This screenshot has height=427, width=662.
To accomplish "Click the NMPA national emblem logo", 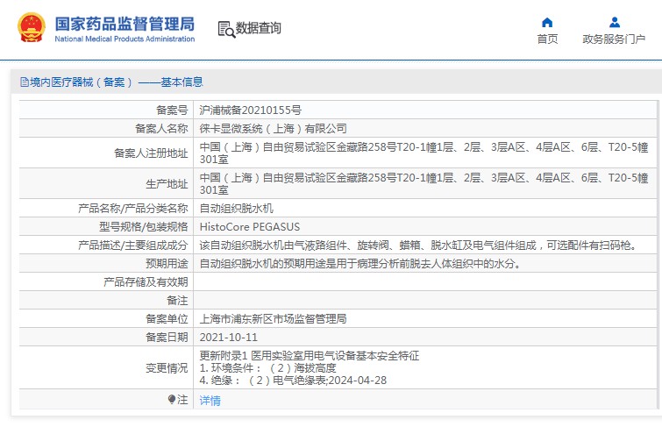I will click(x=30, y=29).
